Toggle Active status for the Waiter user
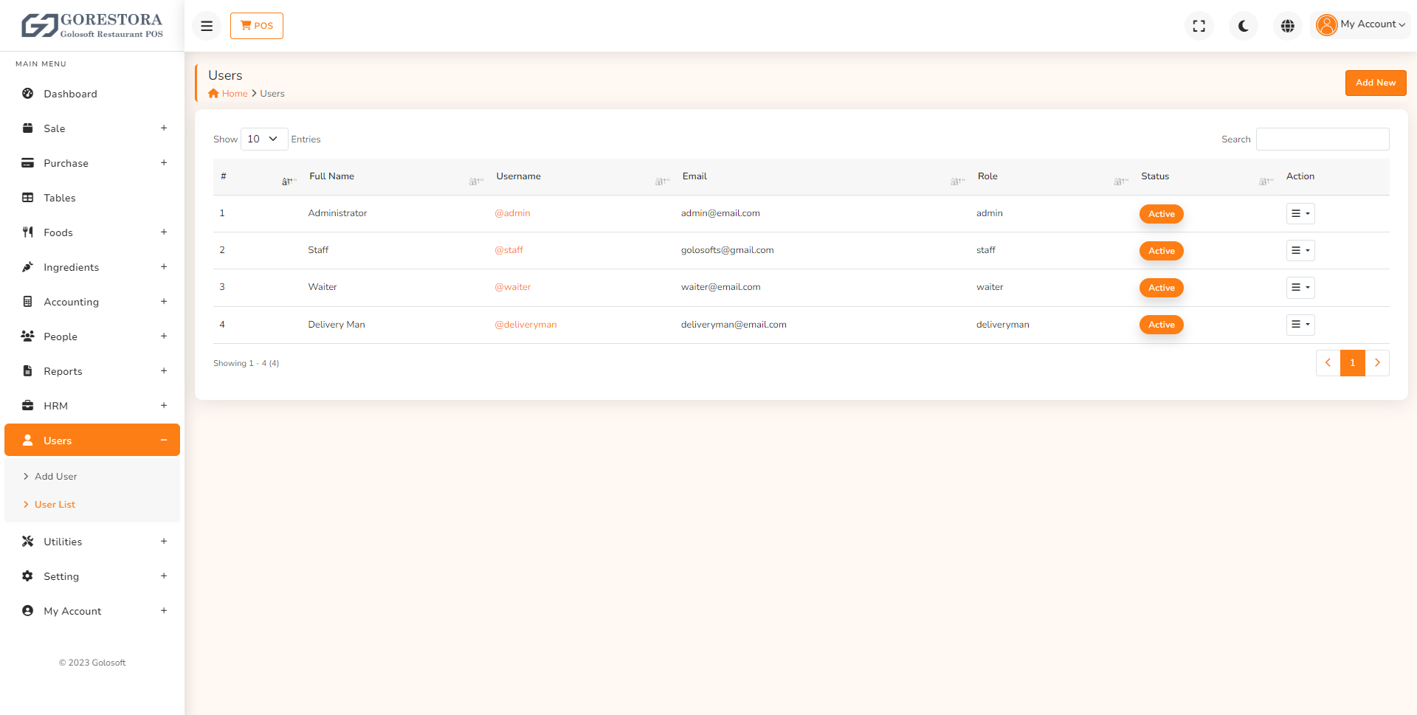1417x715 pixels. [x=1161, y=288]
